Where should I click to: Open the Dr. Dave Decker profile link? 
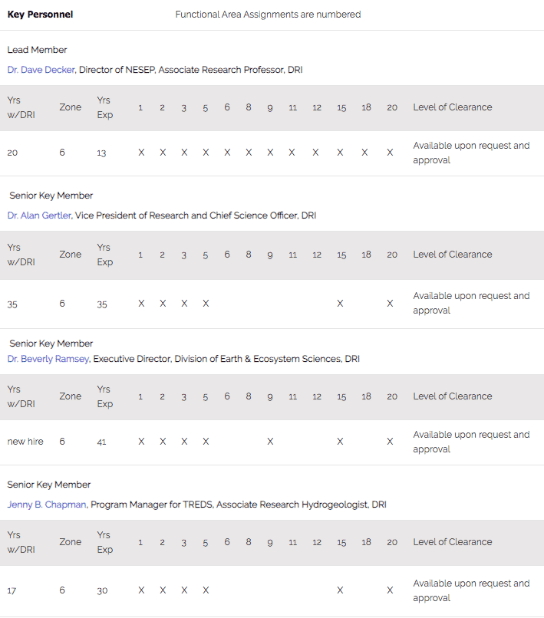41,70
